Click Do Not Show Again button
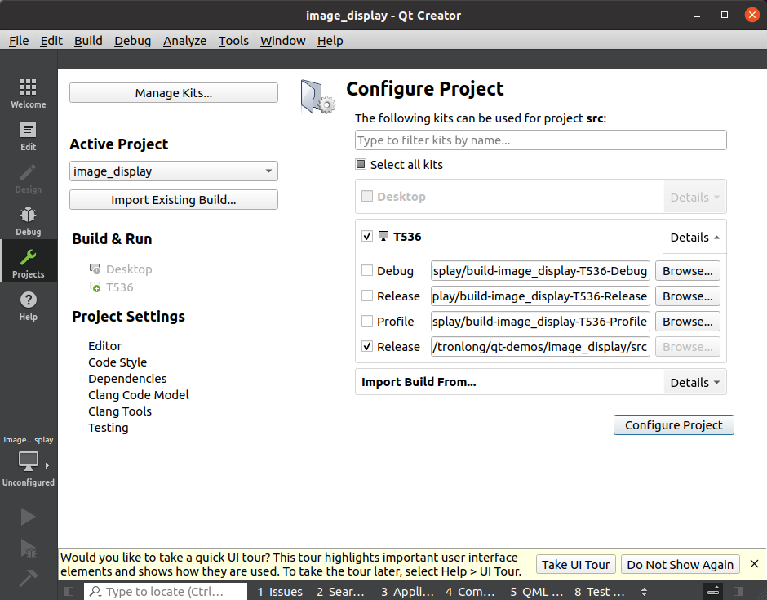 coord(680,565)
